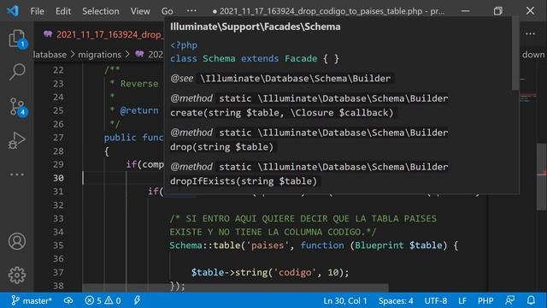Click 'class Schema extends Facade' in popup
Viewport: 547px width, 308px height.
[244, 59]
